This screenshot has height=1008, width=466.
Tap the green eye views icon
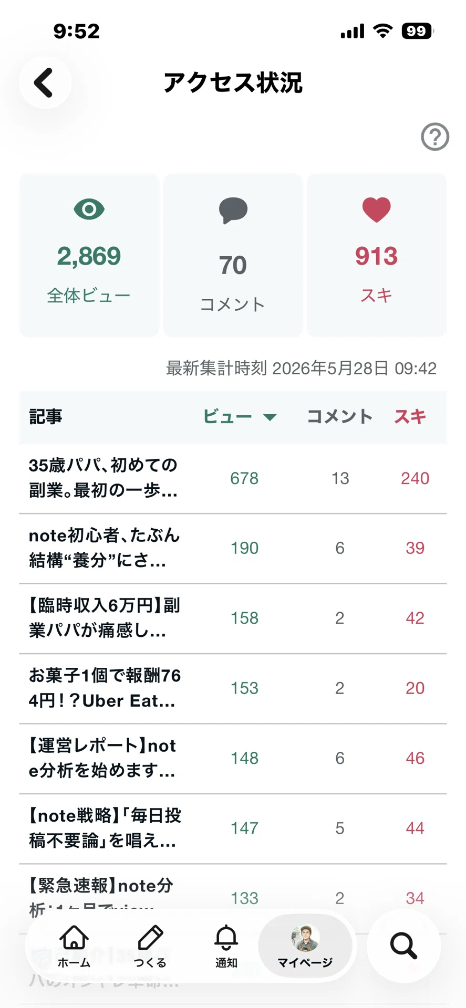pyautogui.click(x=89, y=209)
